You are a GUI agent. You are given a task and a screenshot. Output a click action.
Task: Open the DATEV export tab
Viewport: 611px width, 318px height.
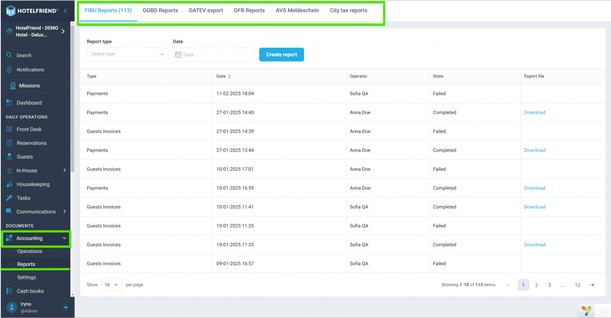206,11
